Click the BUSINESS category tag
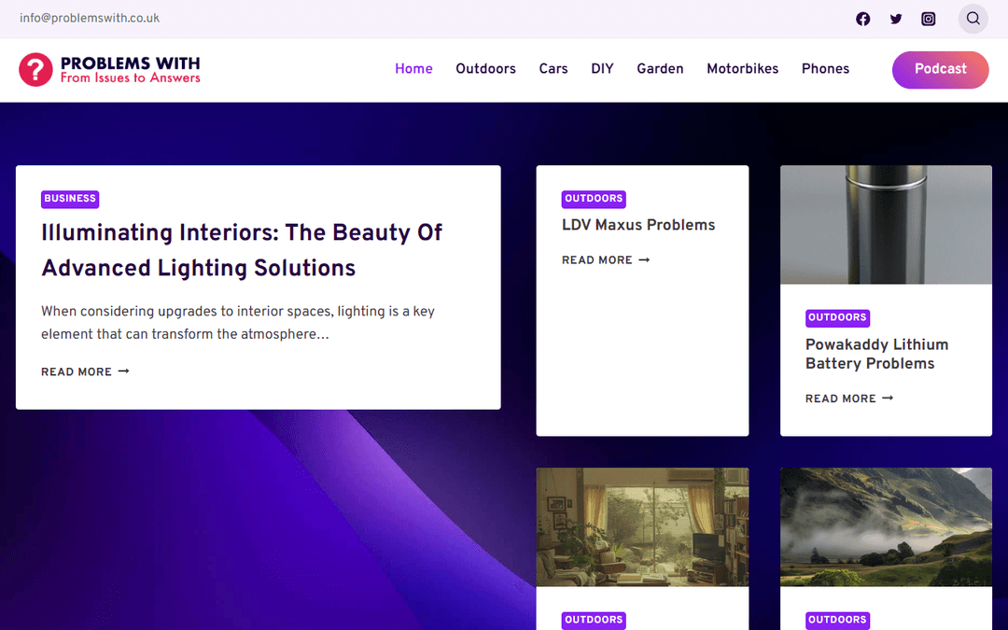The height and width of the screenshot is (630, 1008). (x=70, y=199)
